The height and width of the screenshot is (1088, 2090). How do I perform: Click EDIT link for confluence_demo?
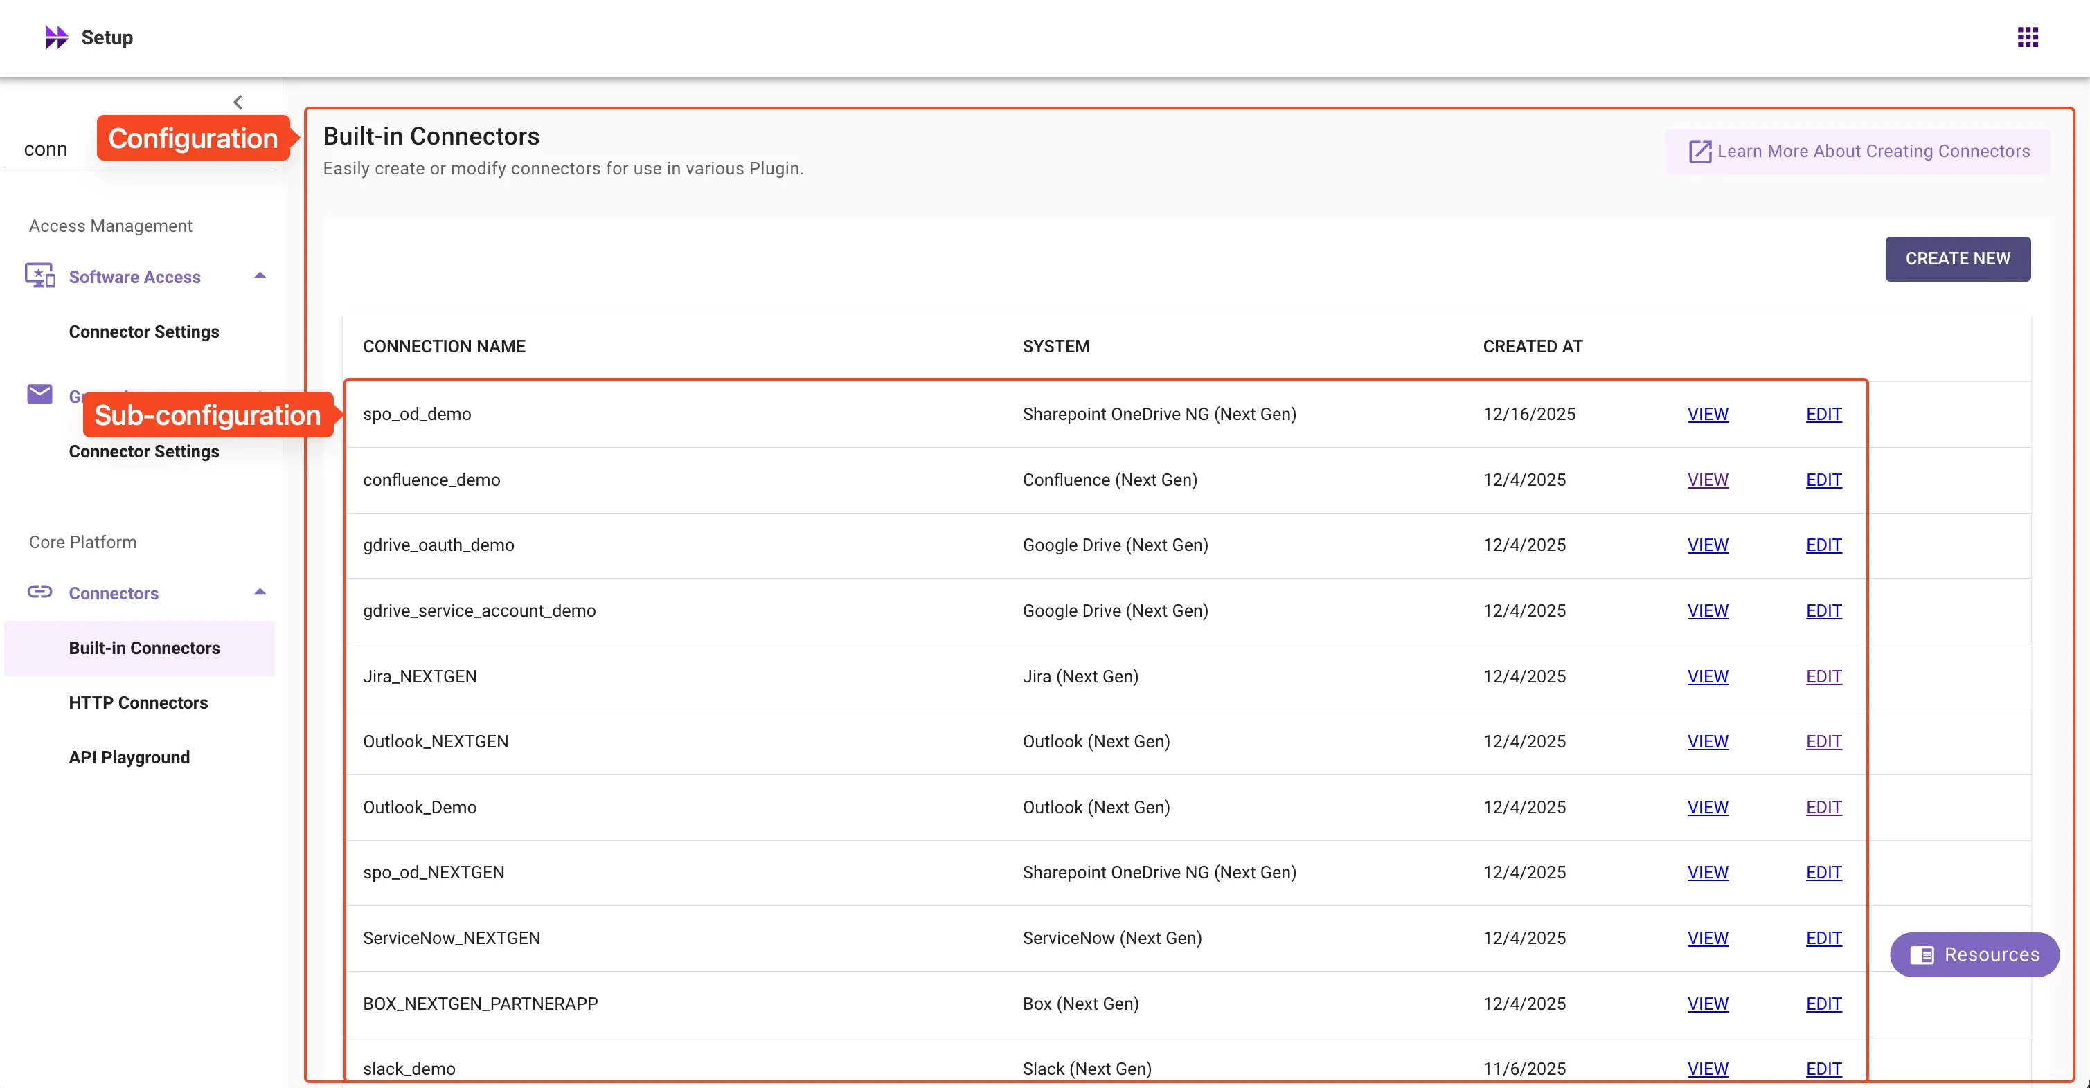(x=1823, y=480)
